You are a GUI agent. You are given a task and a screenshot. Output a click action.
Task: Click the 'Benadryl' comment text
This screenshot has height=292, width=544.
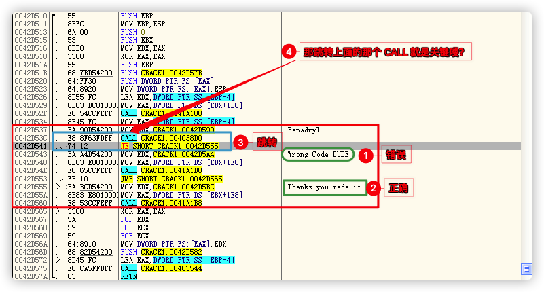[303, 128]
